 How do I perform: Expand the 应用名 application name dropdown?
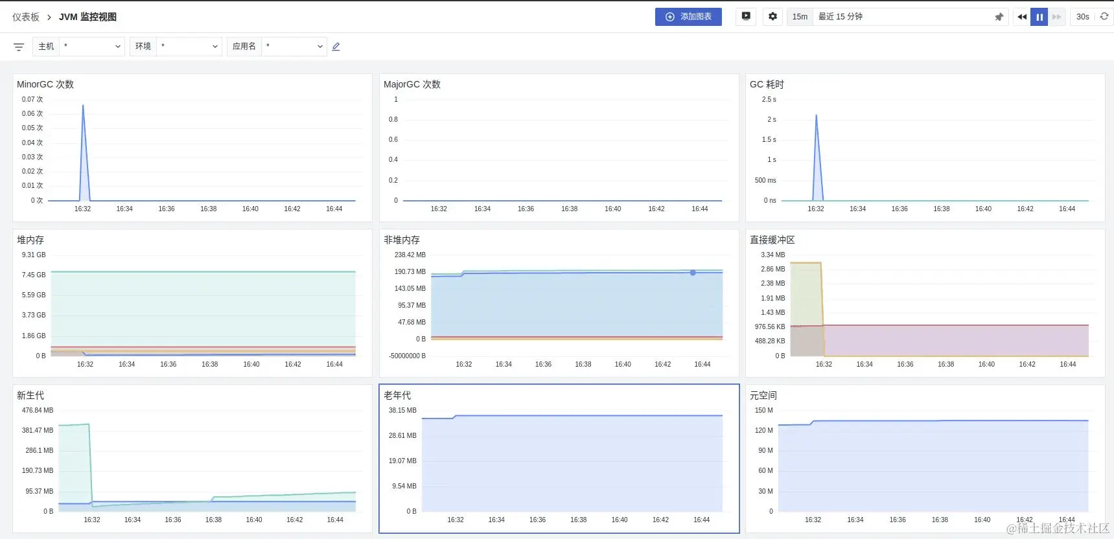click(294, 47)
